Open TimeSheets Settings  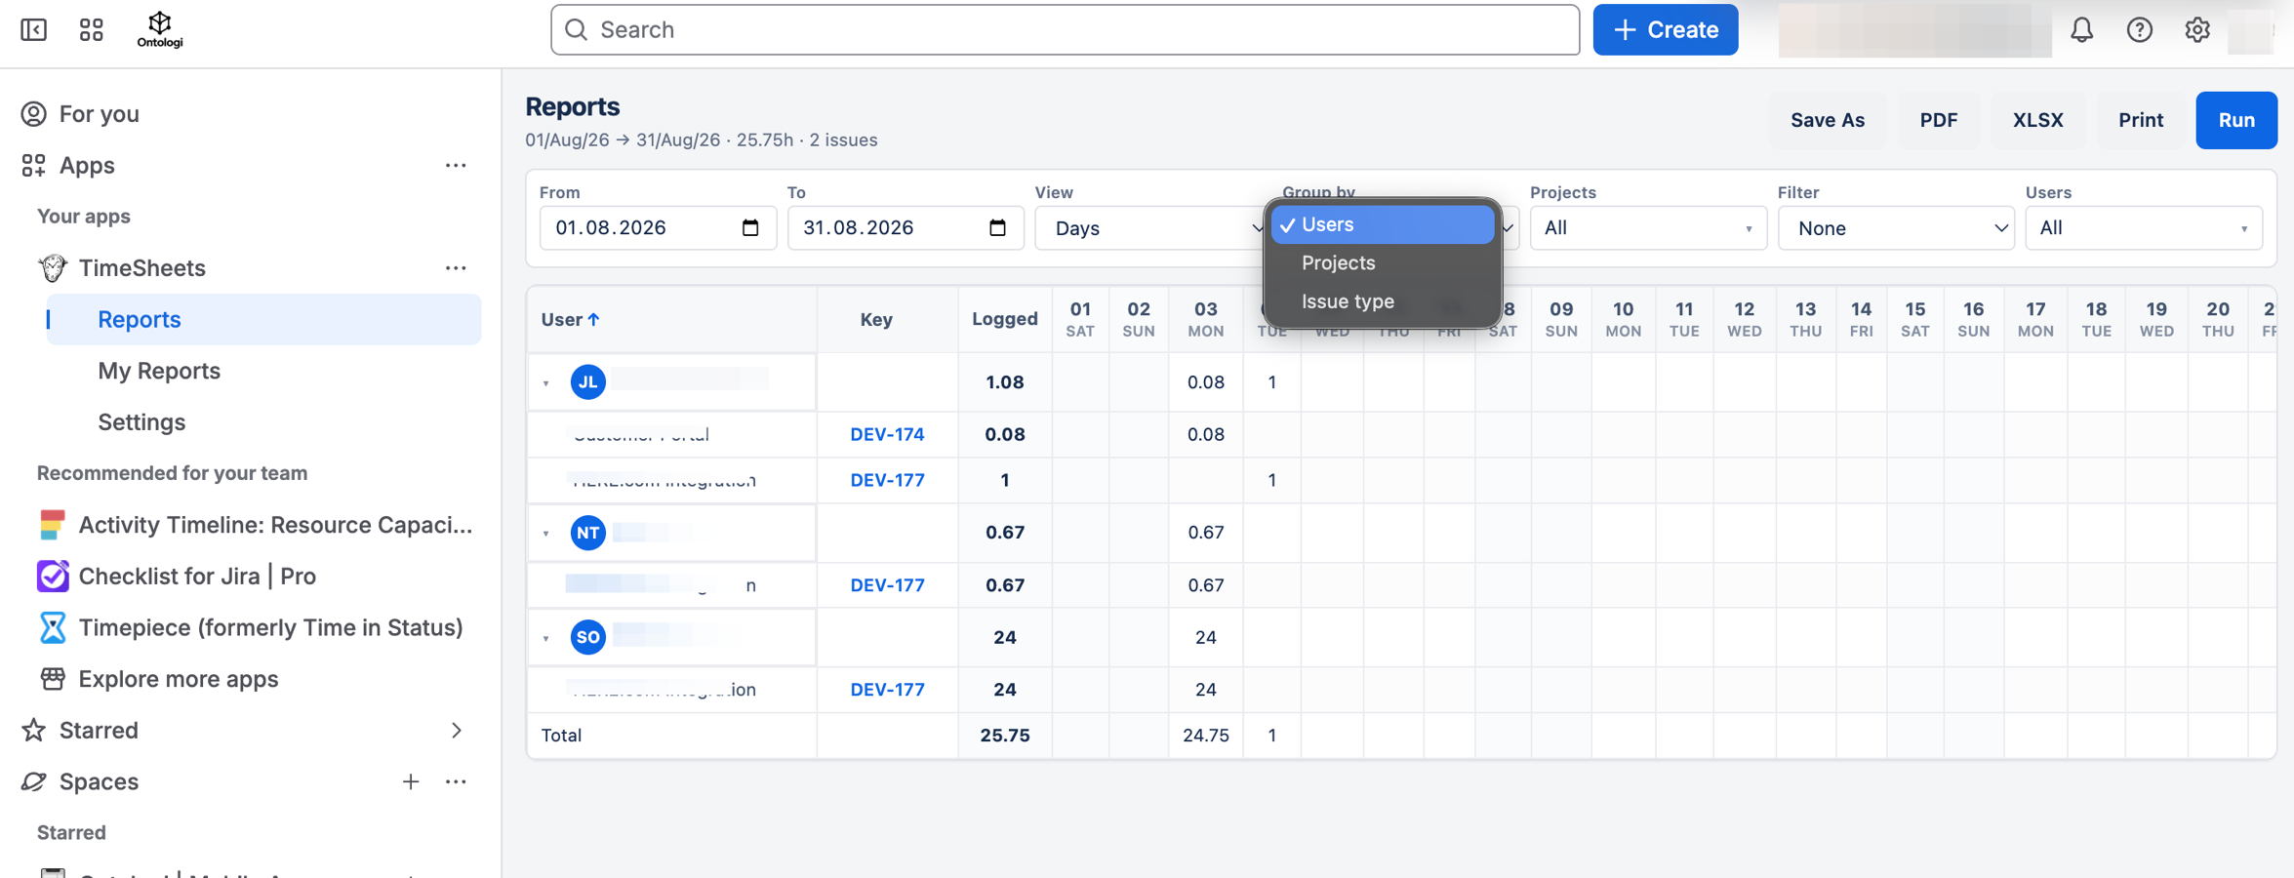pyautogui.click(x=141, y=422)
